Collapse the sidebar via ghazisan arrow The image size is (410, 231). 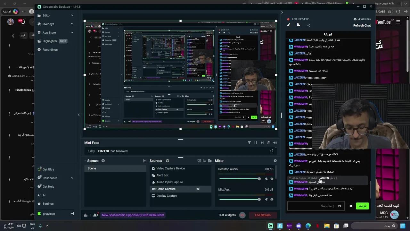tap(72, 214)
